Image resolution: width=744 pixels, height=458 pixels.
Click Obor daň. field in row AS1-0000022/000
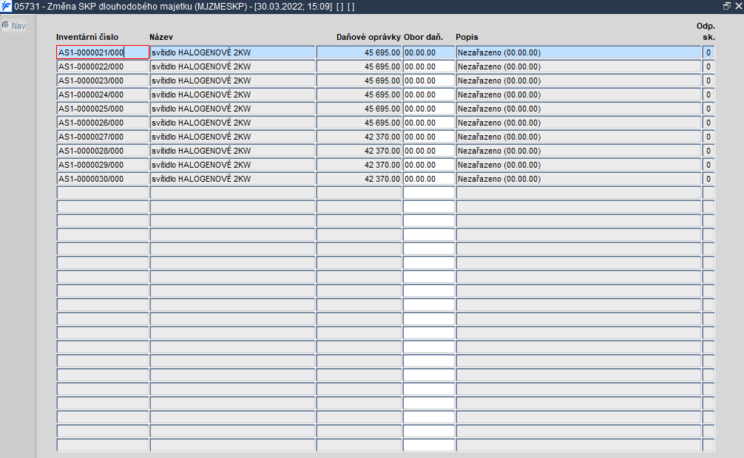(x=428, y=66)
